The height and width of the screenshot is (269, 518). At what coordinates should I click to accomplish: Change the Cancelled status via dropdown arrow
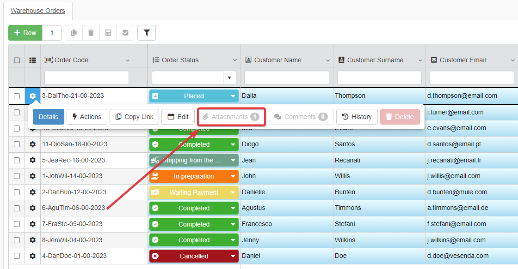pos(233,256)
